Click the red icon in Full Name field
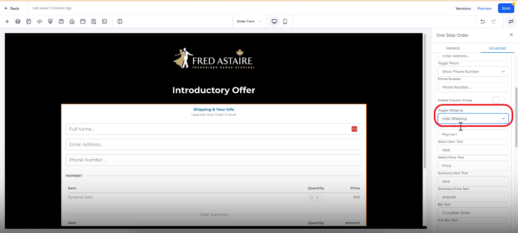This screenshot has width=518, height=233. (x=354, y=129)
